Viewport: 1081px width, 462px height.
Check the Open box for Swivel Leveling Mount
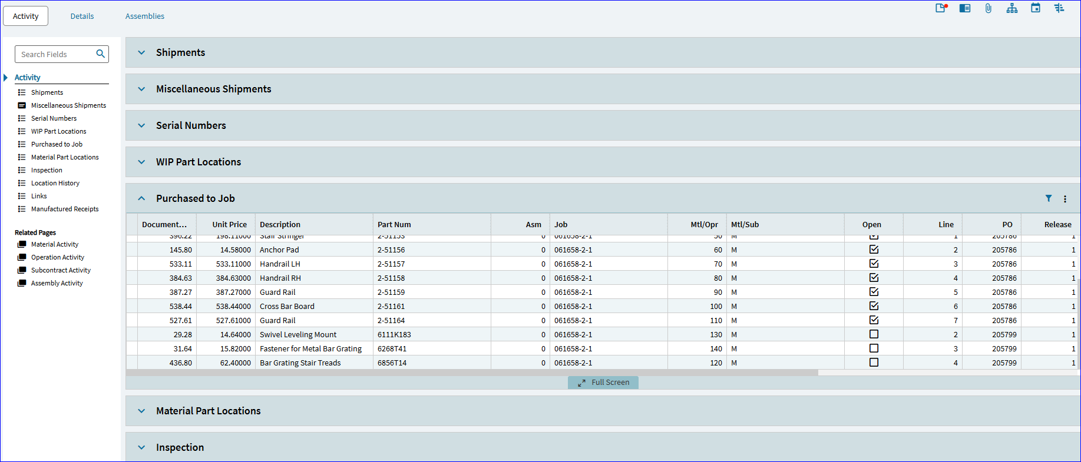pos(874,334)
